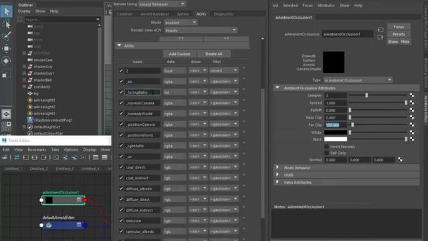Expand shaderGuy in Outliner

(x=24, y=66)
